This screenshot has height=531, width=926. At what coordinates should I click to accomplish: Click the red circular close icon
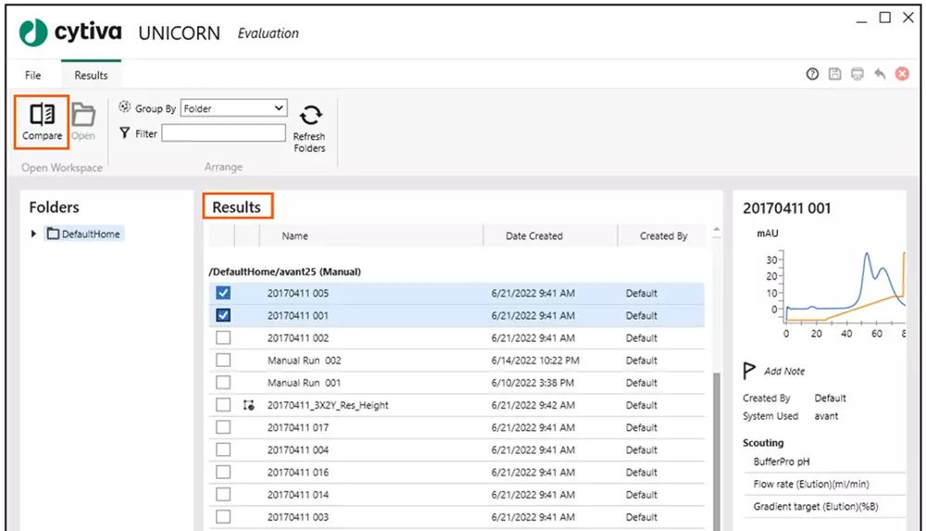tap(902, 75)
